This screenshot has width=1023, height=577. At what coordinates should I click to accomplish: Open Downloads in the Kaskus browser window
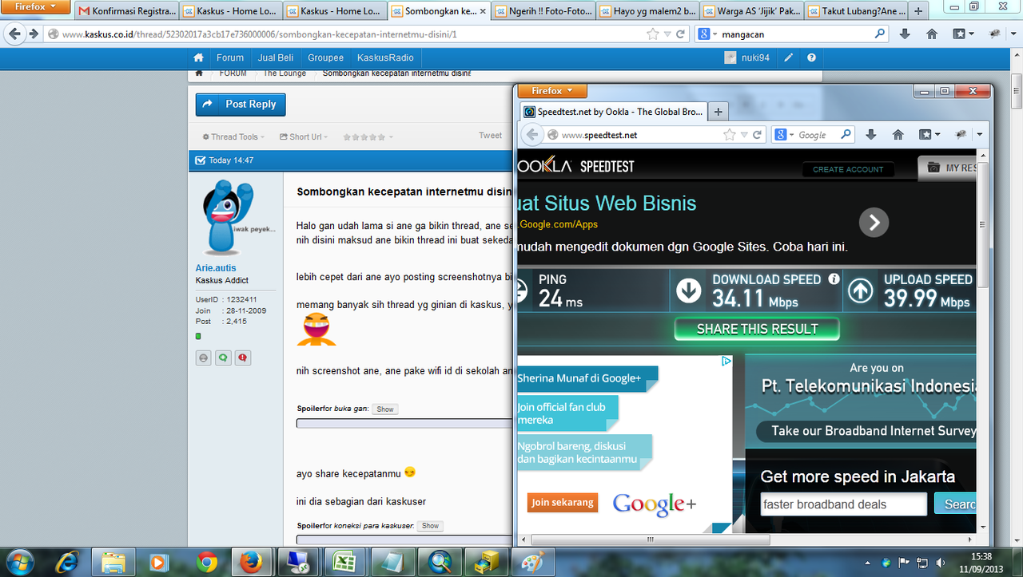(x=905, y=34)
